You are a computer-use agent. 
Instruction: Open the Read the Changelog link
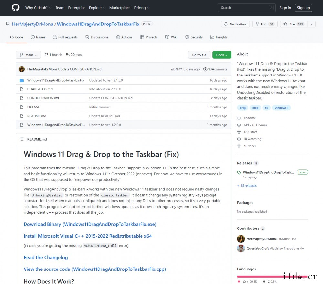(46, 258)
